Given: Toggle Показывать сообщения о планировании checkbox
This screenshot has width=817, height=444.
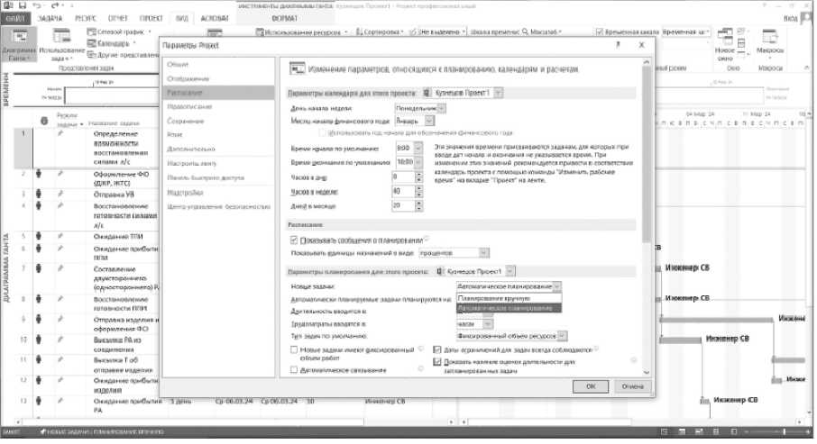Looking at the screenshot, I should click(294, 240).
